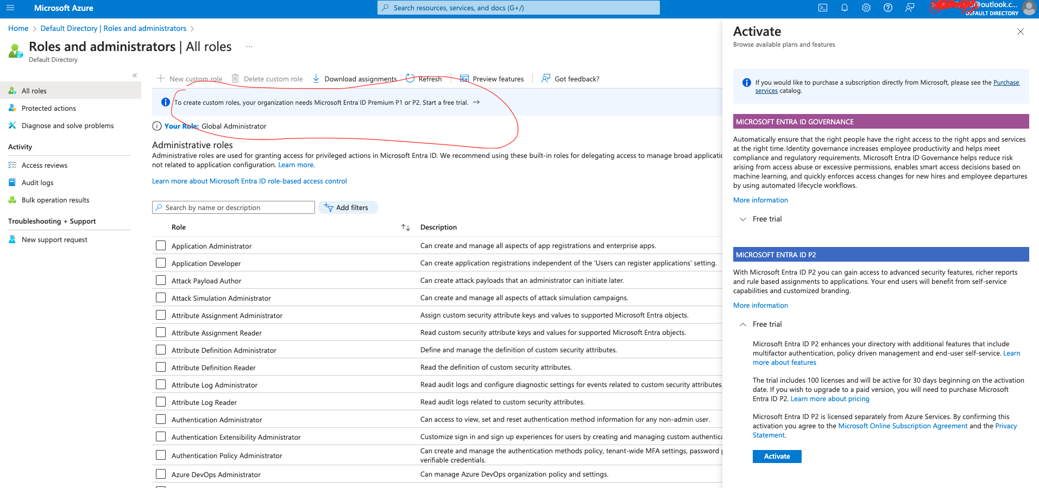Open Attribute Definition Reader role

[x=213, y=367]
